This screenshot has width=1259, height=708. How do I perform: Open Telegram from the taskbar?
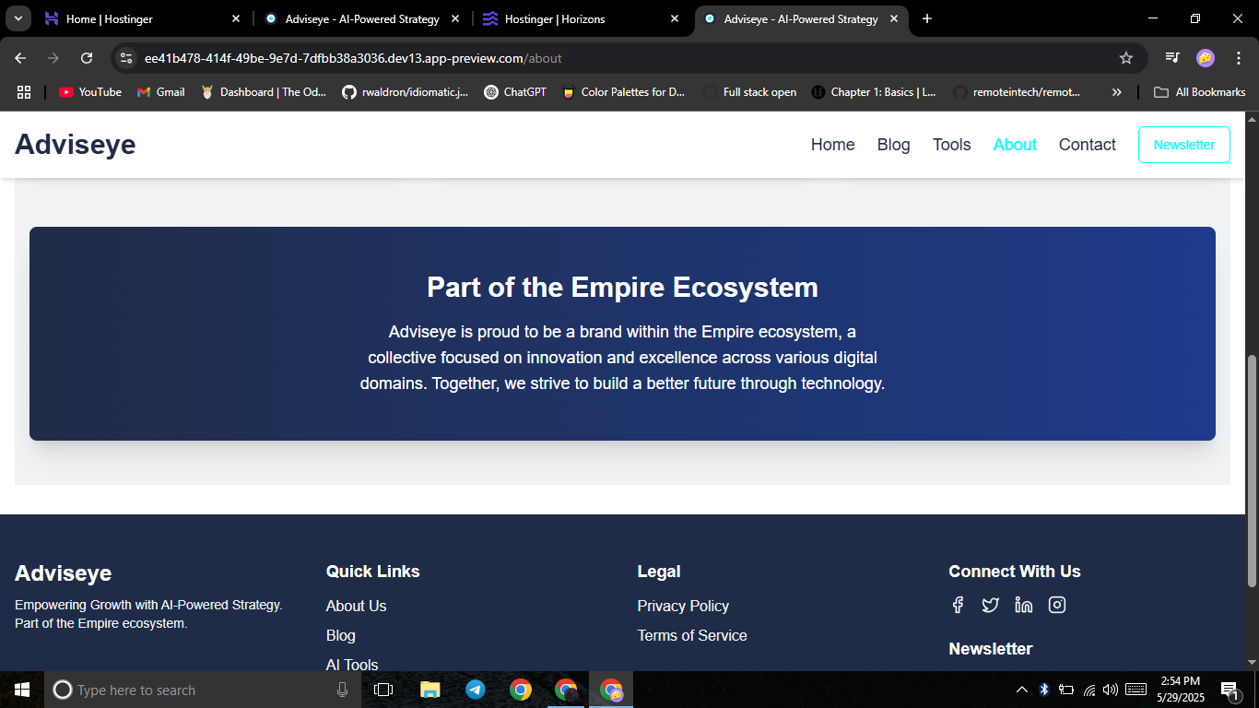pos(476,690)
